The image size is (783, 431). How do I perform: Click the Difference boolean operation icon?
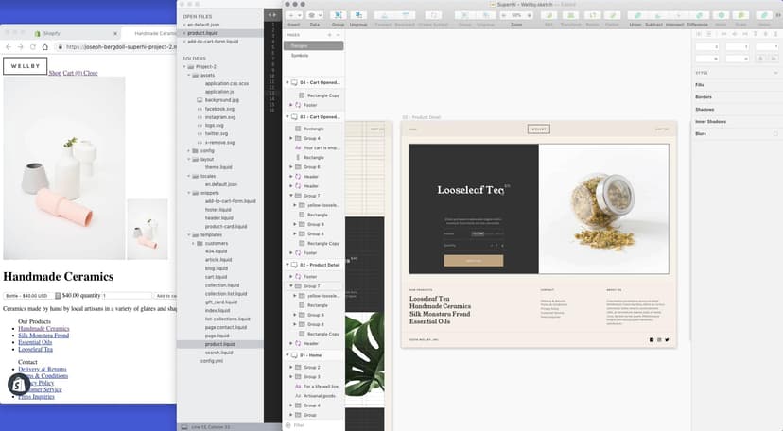(698, 16)
